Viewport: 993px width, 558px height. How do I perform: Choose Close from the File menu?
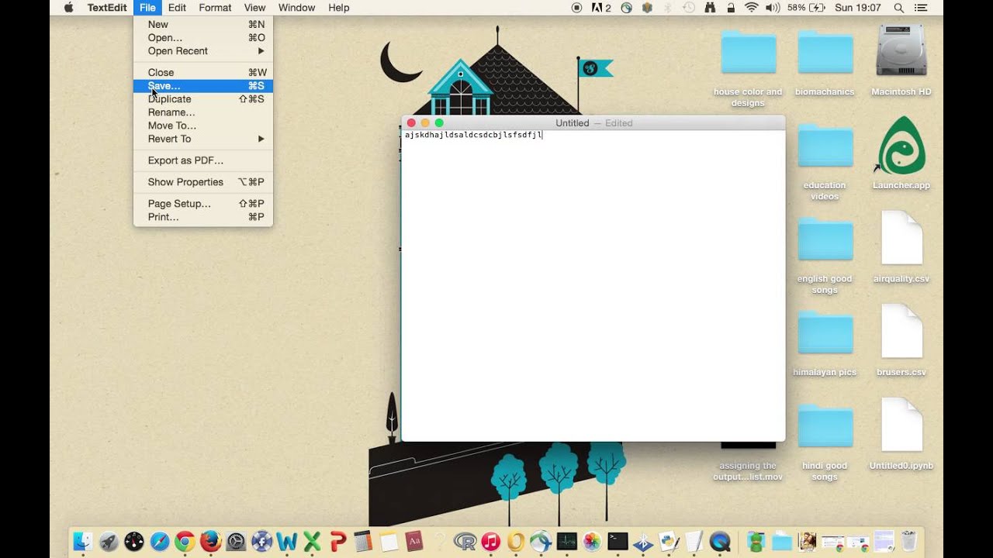click(x=203, y=72)
